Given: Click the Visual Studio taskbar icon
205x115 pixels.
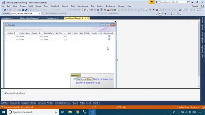Looking at the screenshot, I should (92, 112).
